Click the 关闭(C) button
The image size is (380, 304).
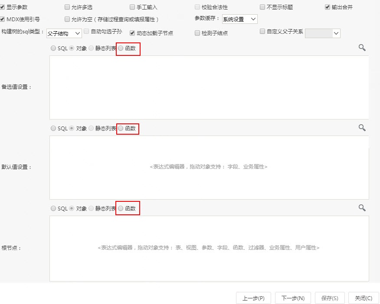(x=363, y=298)
